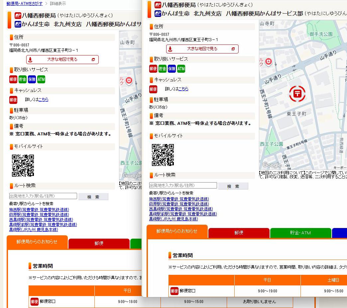Screen dimensions: 347x308
Task: Select the 郵便局からのお知らせ tab in the right window
Action: [177, 231]
